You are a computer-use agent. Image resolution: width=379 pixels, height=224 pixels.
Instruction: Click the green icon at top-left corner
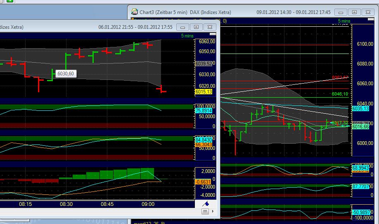pyautogui.click(x=10, y=1)
